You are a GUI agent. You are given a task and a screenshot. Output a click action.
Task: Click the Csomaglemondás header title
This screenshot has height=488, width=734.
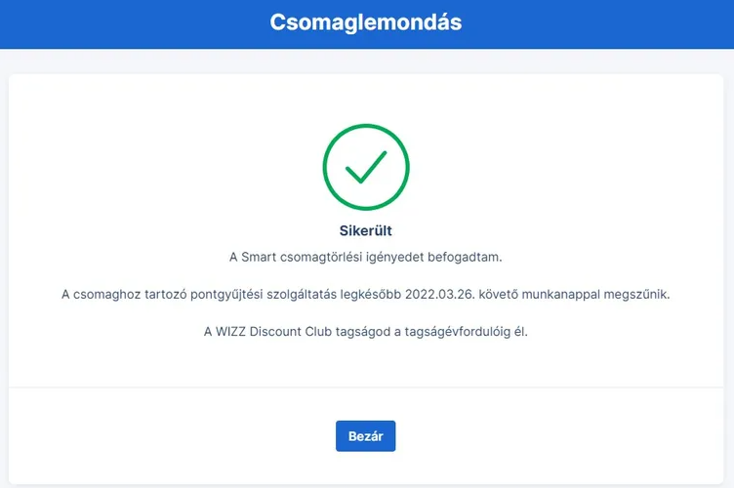366,22
